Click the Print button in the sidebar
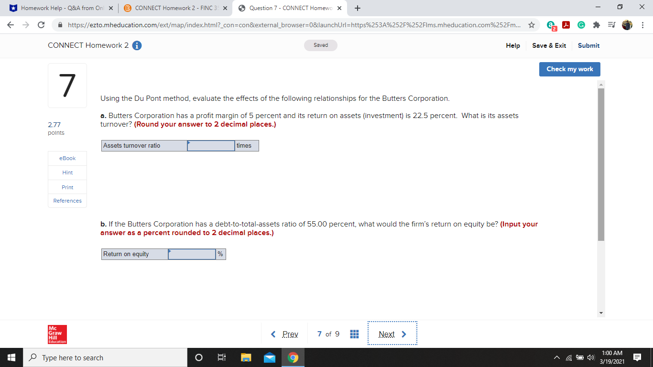 coord(67,187)
